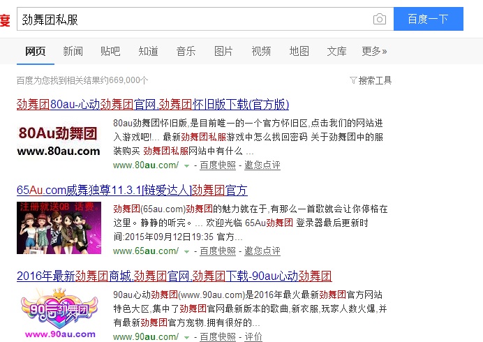Click the 80Au劲舞团 logo thumbnail
This screenshot has width=483, height=342.
click(59, 141)
